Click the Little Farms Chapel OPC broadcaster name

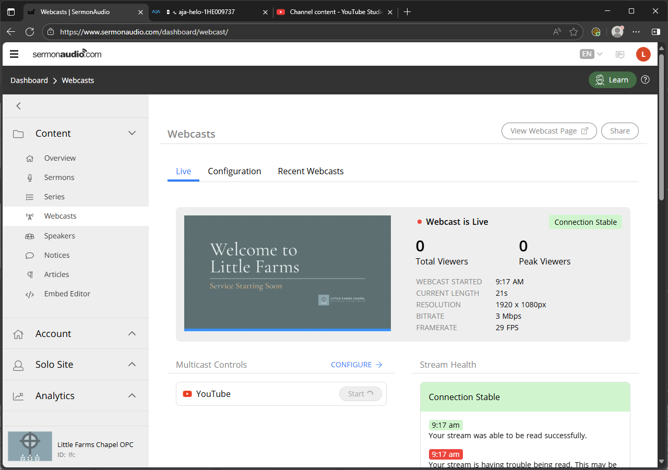(x=96, y=445)
